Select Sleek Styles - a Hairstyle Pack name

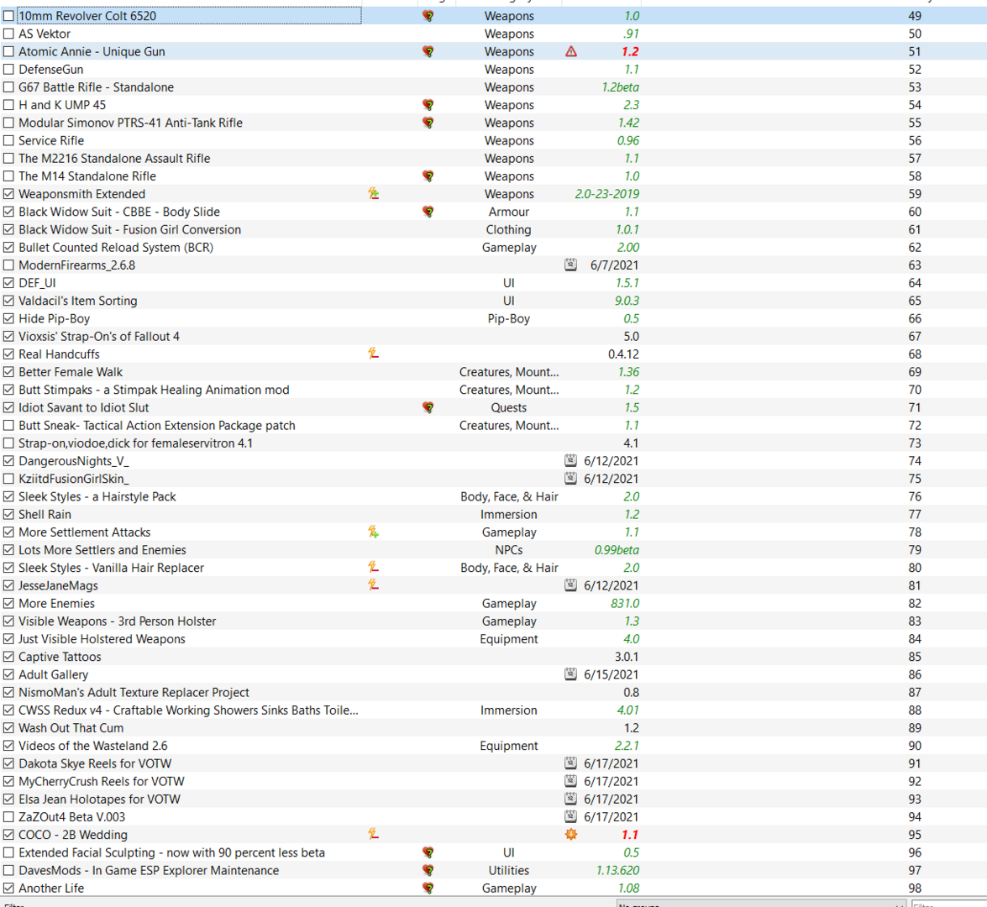(x=97, y=496)
